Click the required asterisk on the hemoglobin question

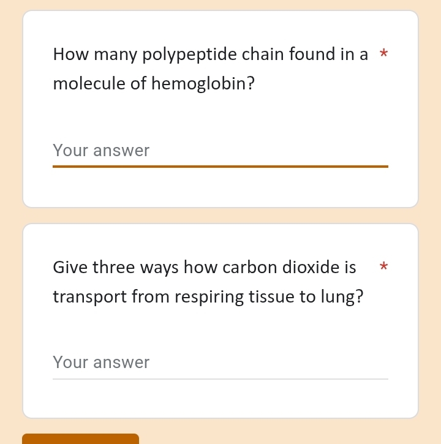(x=383, y=54)
